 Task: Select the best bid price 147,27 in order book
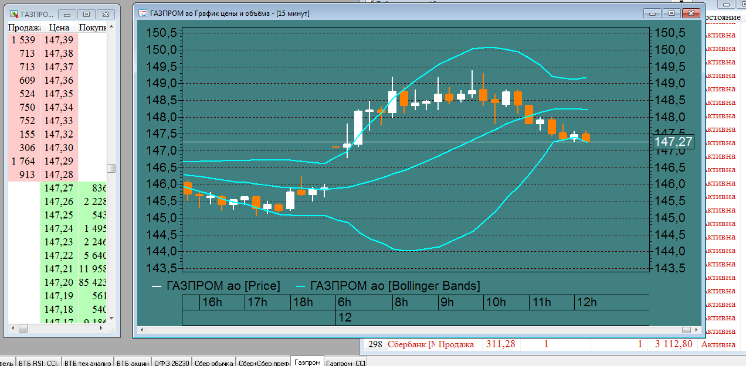click(x=59, y=188)
